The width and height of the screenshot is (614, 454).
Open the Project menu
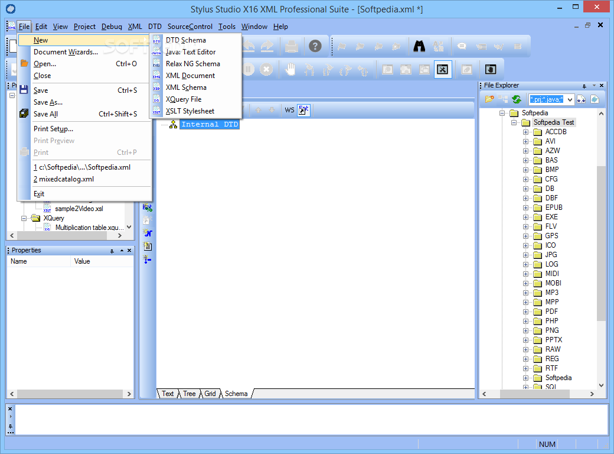point(84,26)
